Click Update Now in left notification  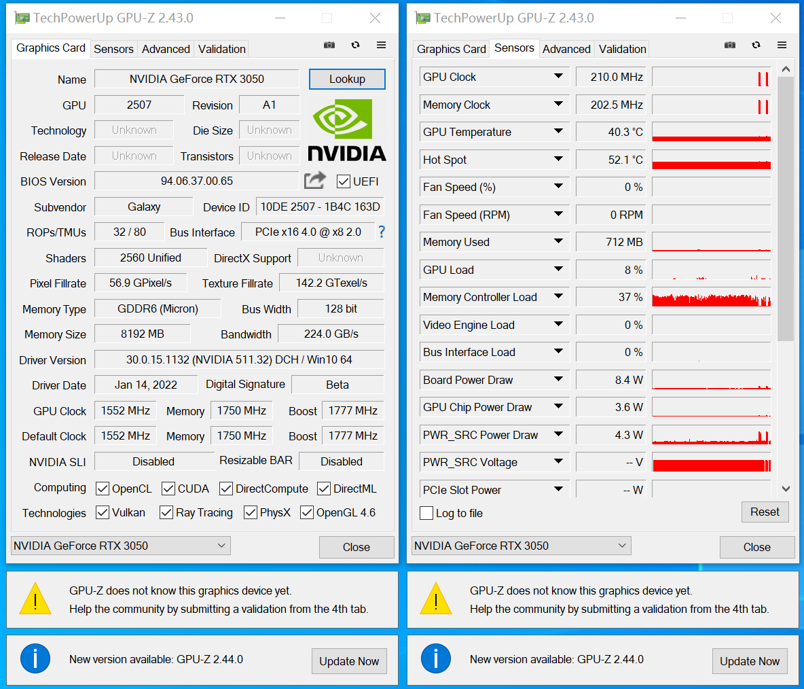click(x=349, y=661)
